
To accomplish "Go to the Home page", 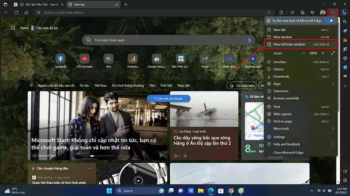I will 26,12.
